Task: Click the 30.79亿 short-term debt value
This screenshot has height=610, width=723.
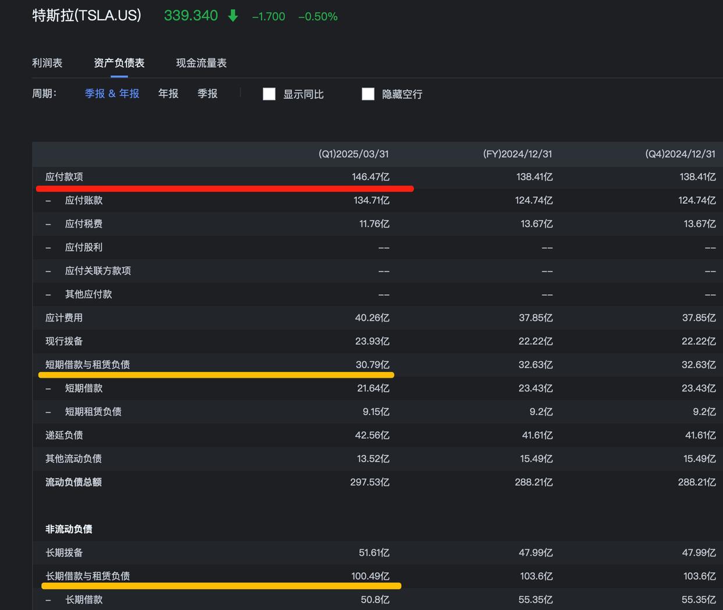Action: point(373,365)
